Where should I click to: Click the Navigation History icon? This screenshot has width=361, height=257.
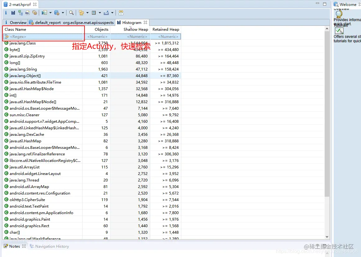pyautogui.click(x=32, y=246)
